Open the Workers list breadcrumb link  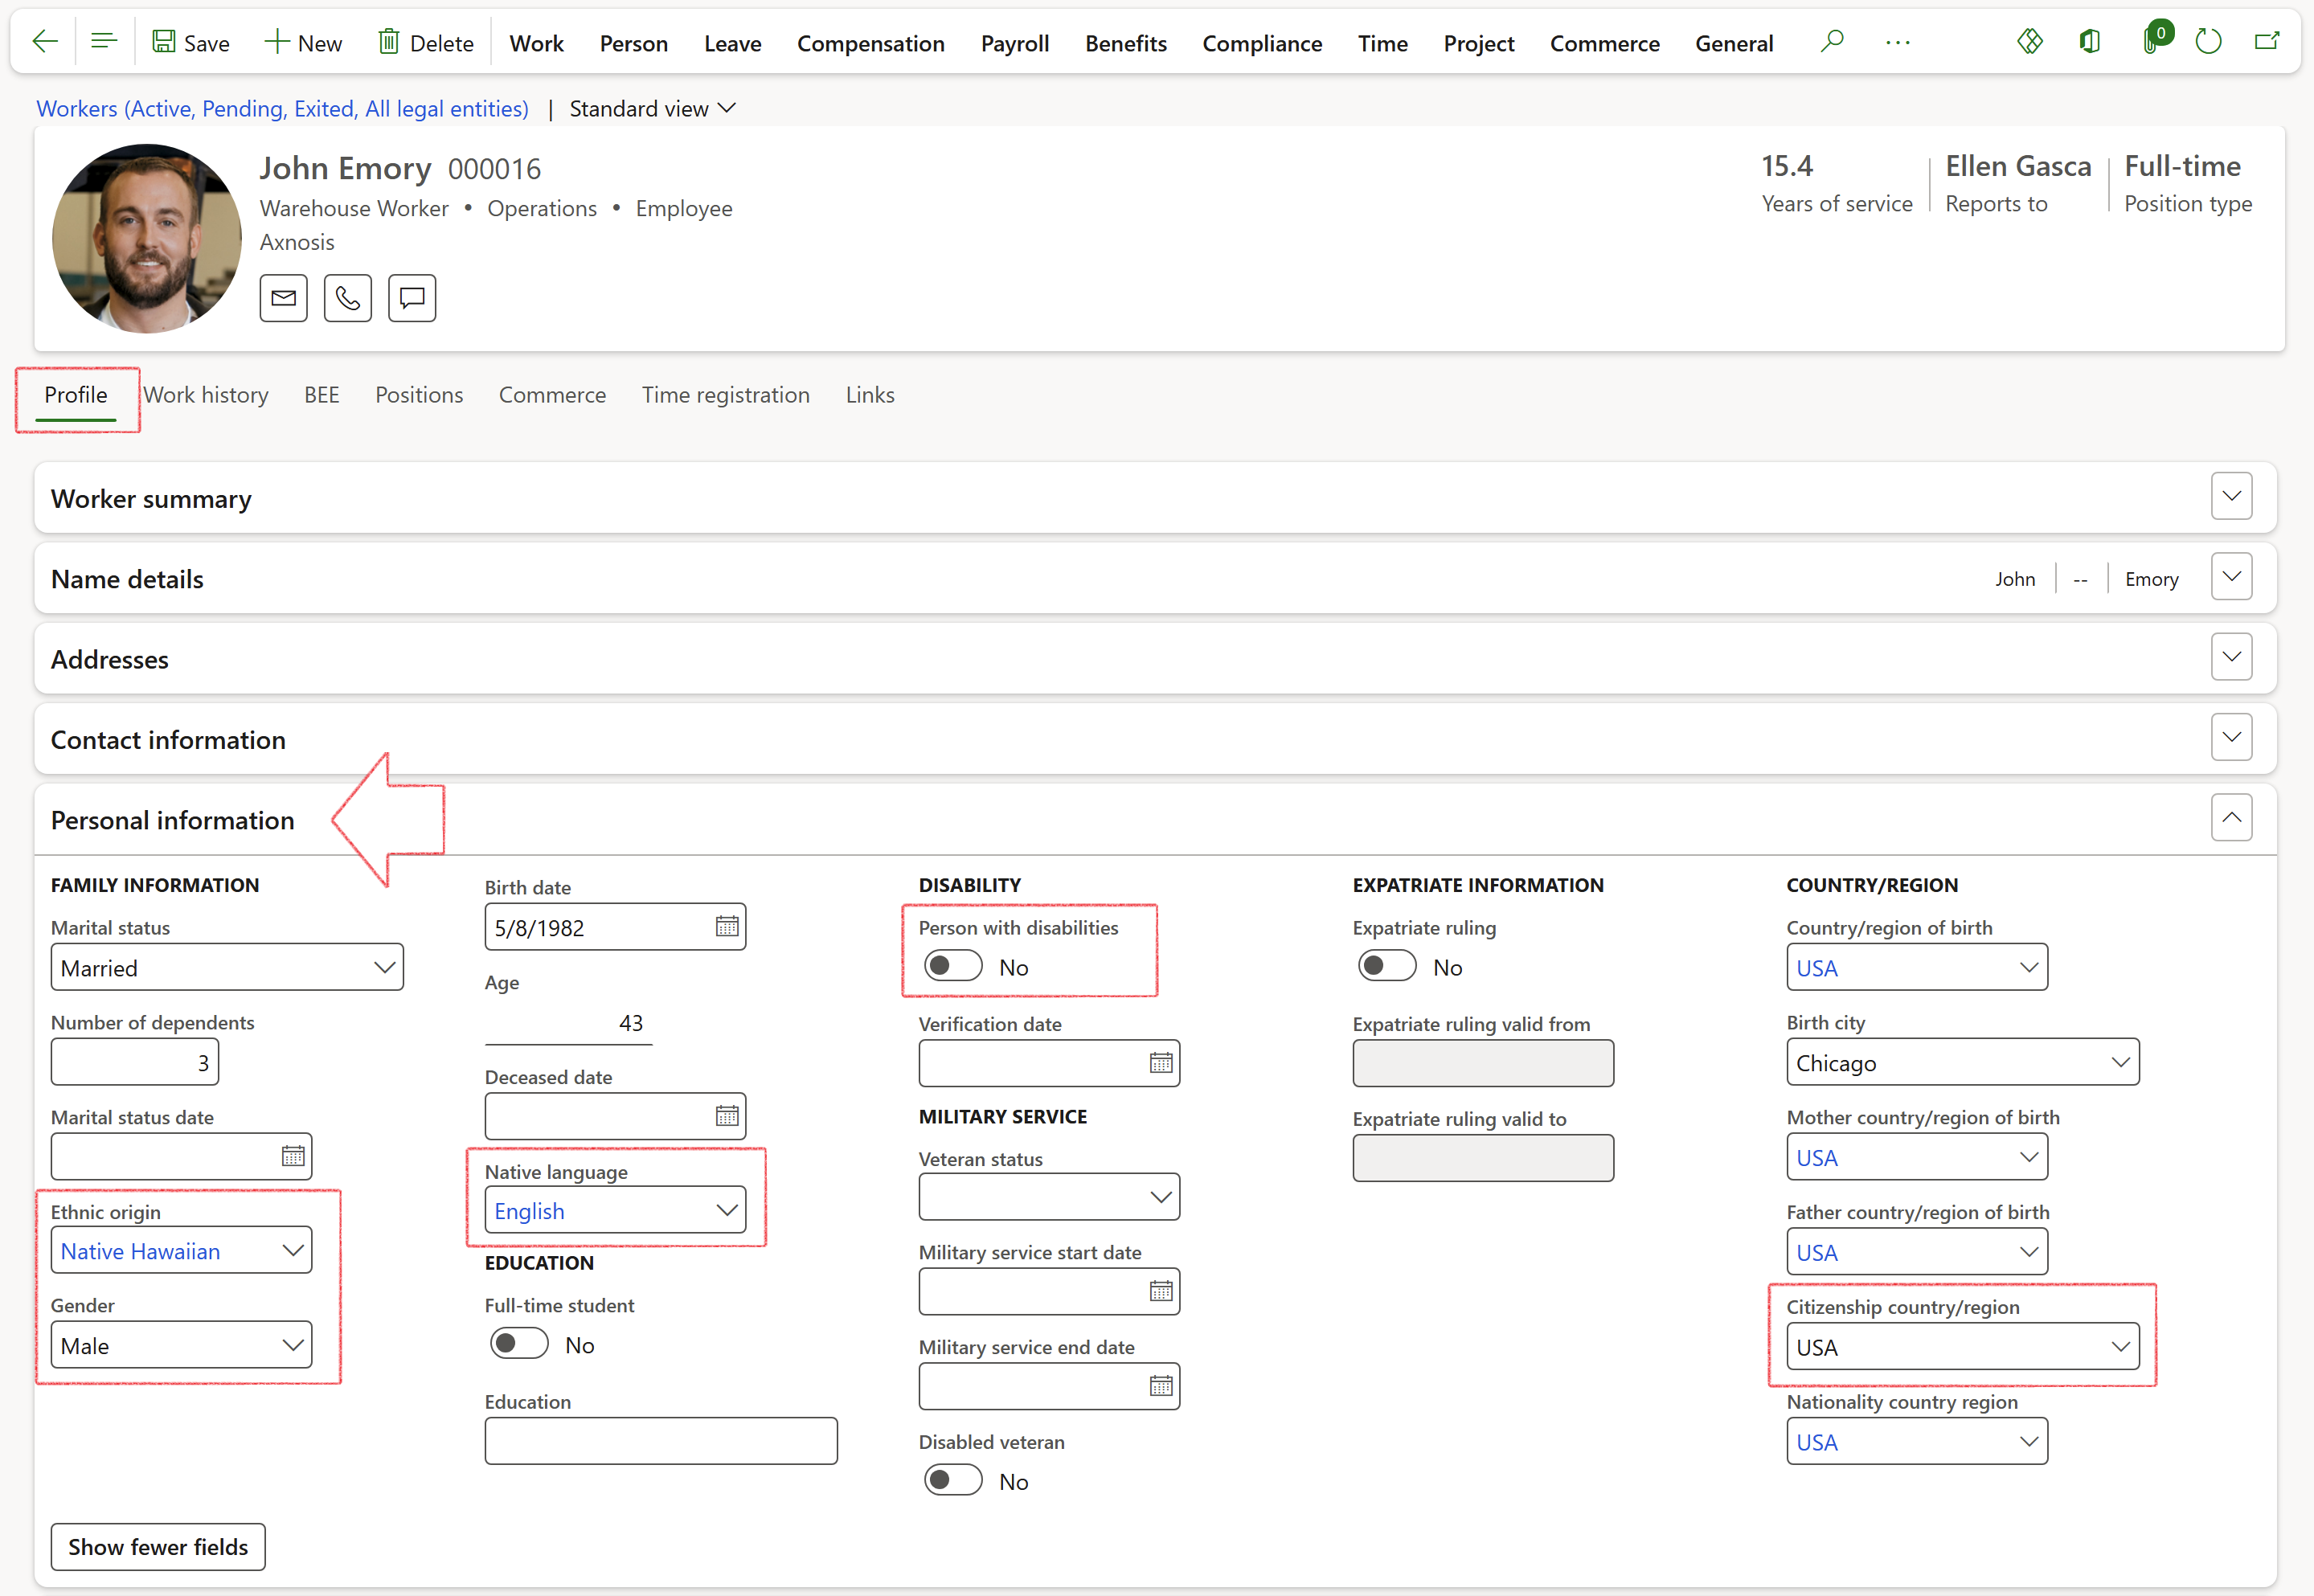pos(282,108)
